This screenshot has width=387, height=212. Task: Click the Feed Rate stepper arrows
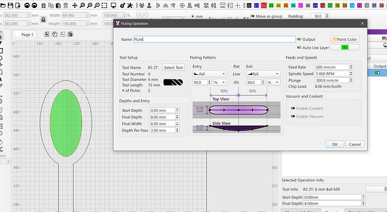click(351, 67)
